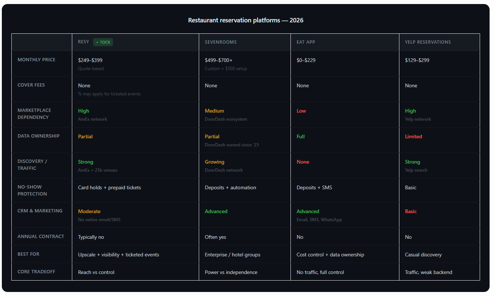
Task: Click '% may apply for ticketed events' note
Action: click(109, 94)
